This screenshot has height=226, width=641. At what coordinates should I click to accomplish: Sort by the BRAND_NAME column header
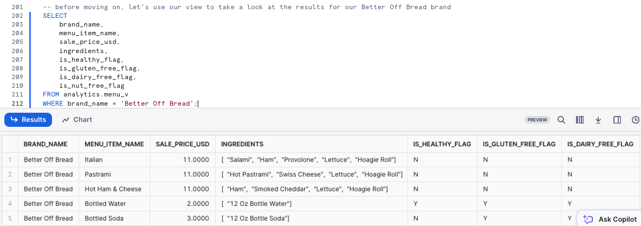[x=46, y=144]
